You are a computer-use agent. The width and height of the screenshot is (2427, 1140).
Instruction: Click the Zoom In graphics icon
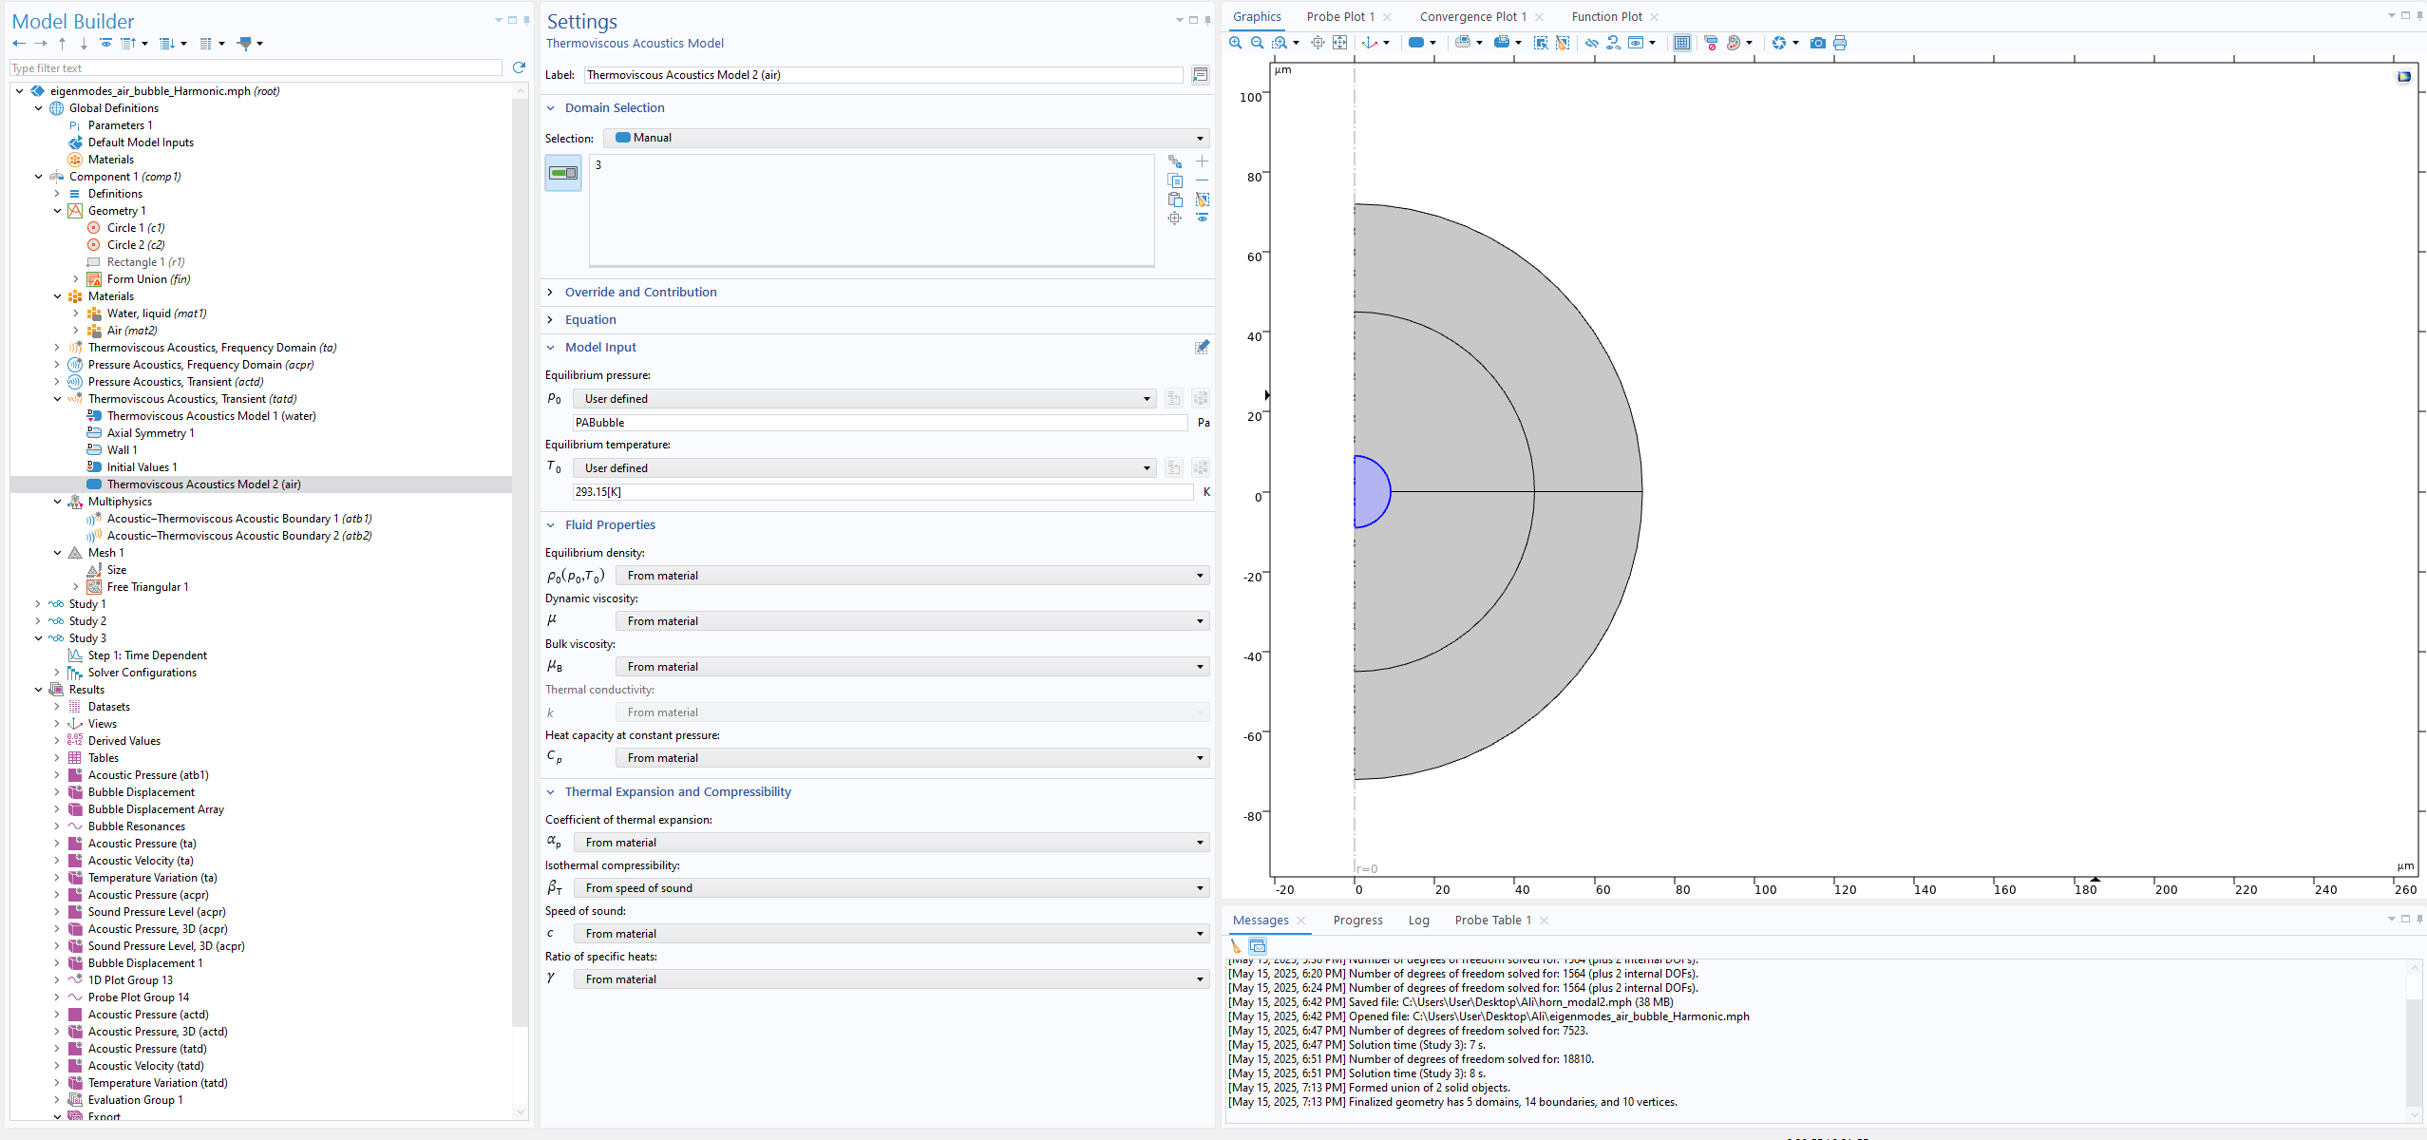(1235, 43)
